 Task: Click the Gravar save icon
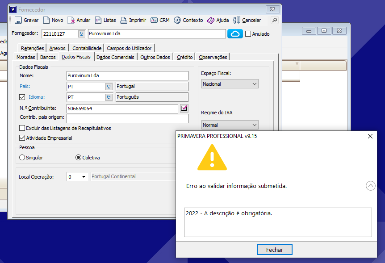18,21
